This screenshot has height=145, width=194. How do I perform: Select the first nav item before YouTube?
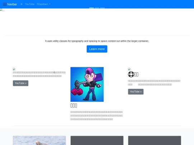coord(22,4)
